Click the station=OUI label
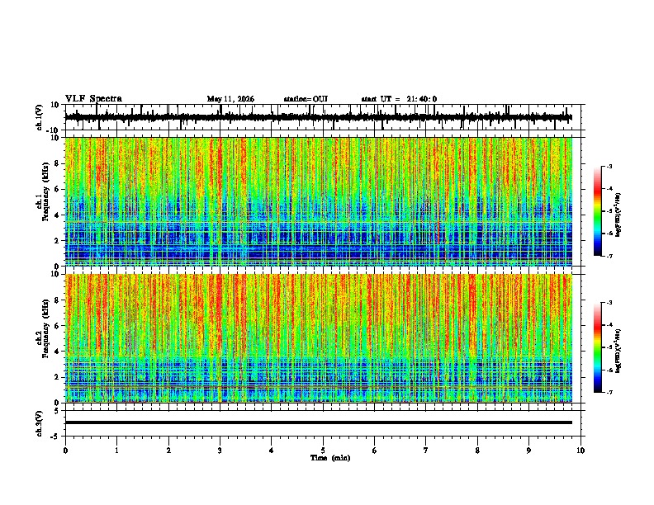The image size is (654, 505). point(306,99)
